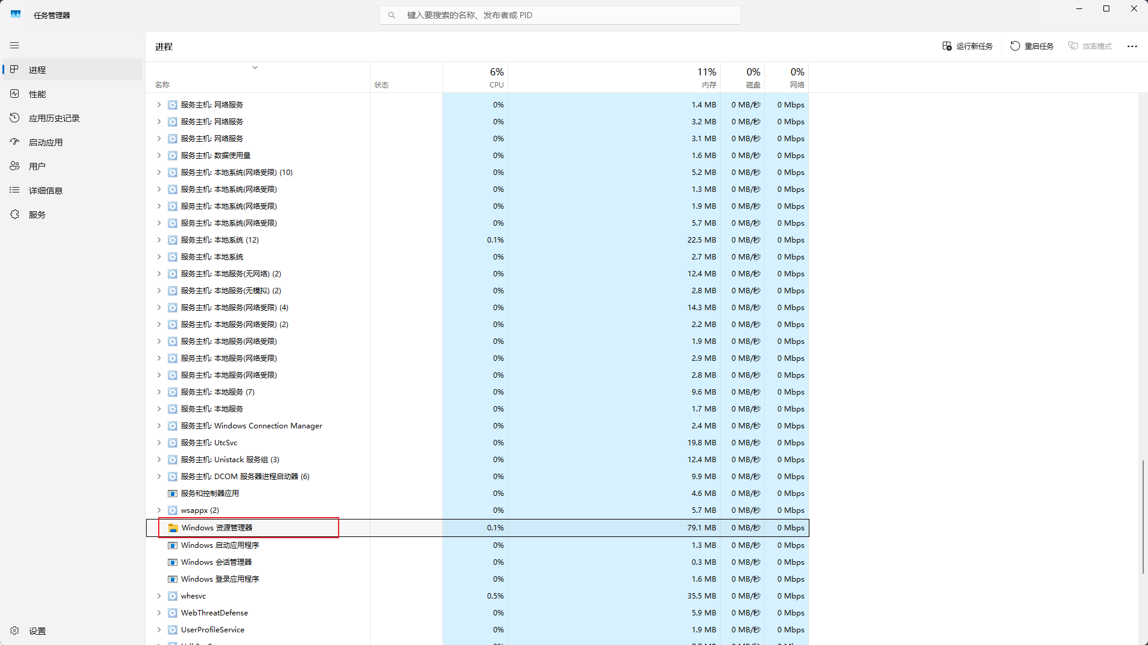Screen dimensions: 1148x645
Task: Focus the search box for name, publisher or PID
Action: [x=560, y=15]
